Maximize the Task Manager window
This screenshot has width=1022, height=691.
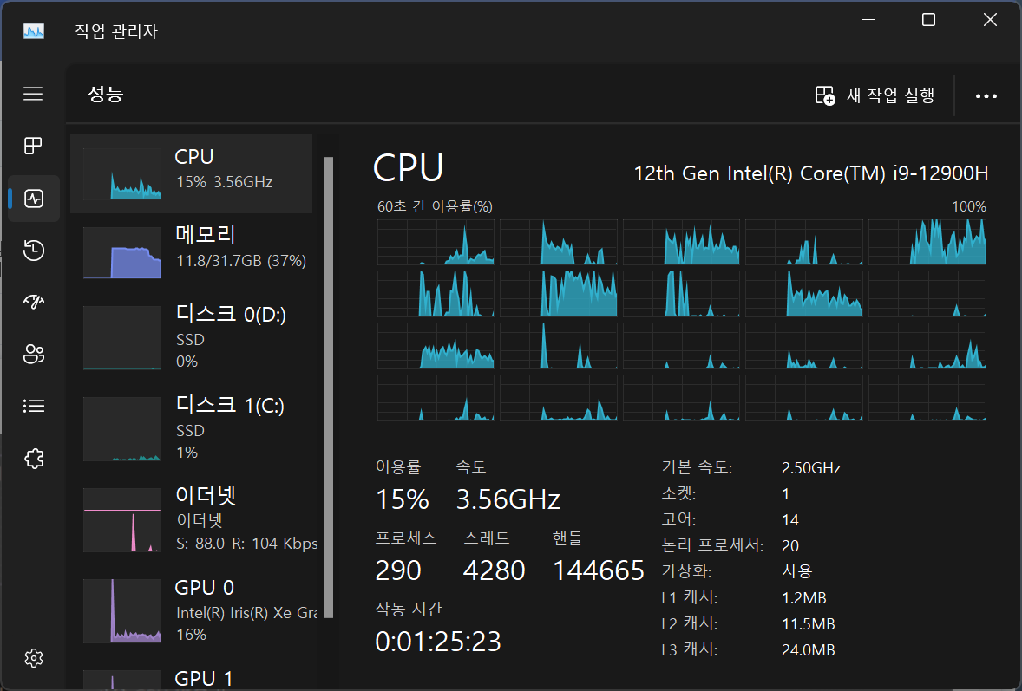(928, 20)
